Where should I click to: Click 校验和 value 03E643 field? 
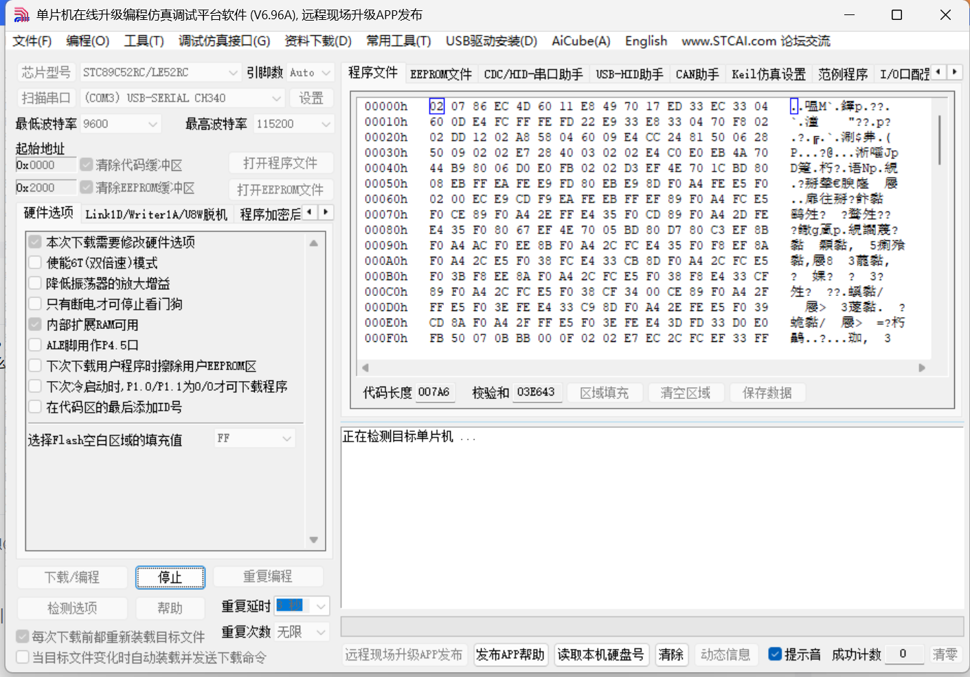click(536, 392)
